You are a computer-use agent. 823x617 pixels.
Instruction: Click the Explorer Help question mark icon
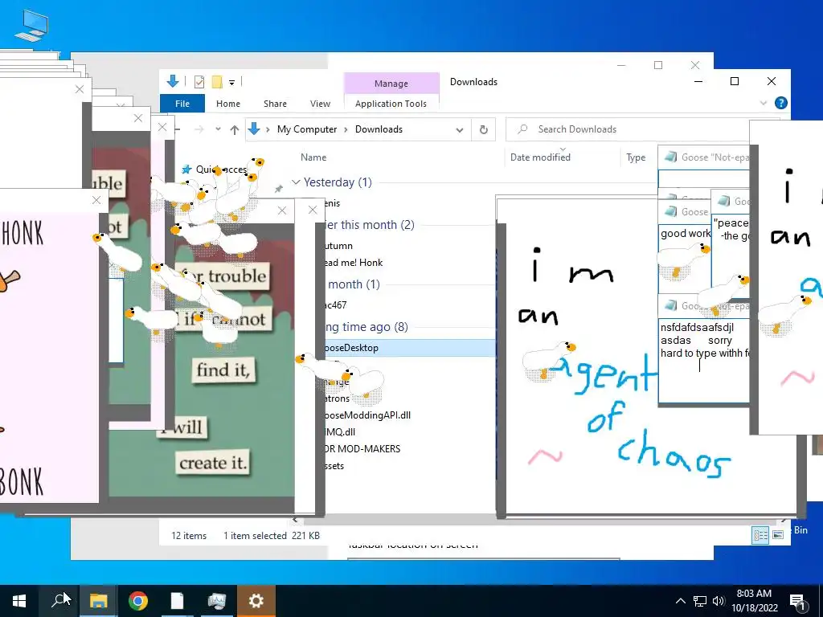coord(780,103)
